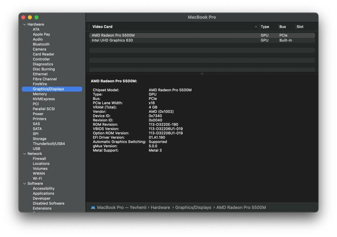This screenshot has height=237, width=337.
Task: Click Hardware in the path bar
Action: (160, 208)
